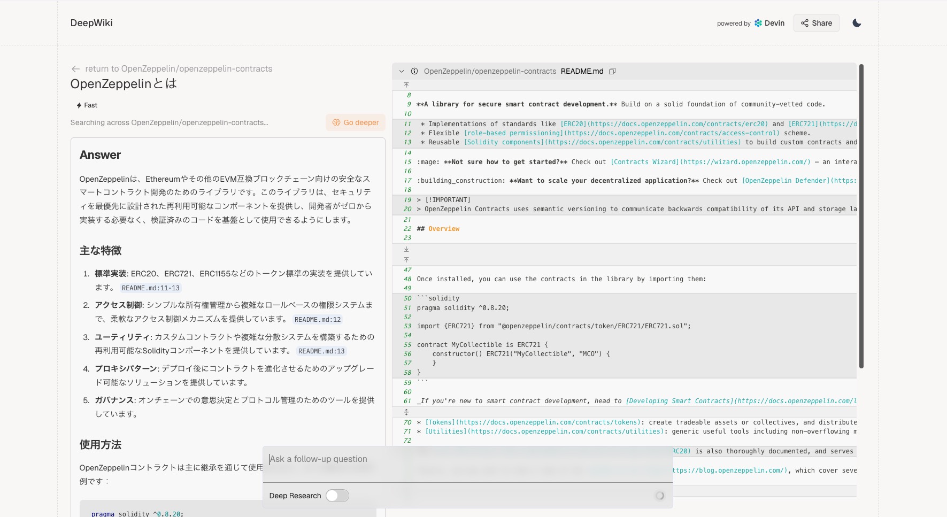Click the OpenZeppelinとは page title
This screenshot has width=947, height=517.
(124, 84)
